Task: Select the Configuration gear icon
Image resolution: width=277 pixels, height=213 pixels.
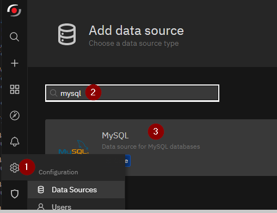Action: [15, 168]
